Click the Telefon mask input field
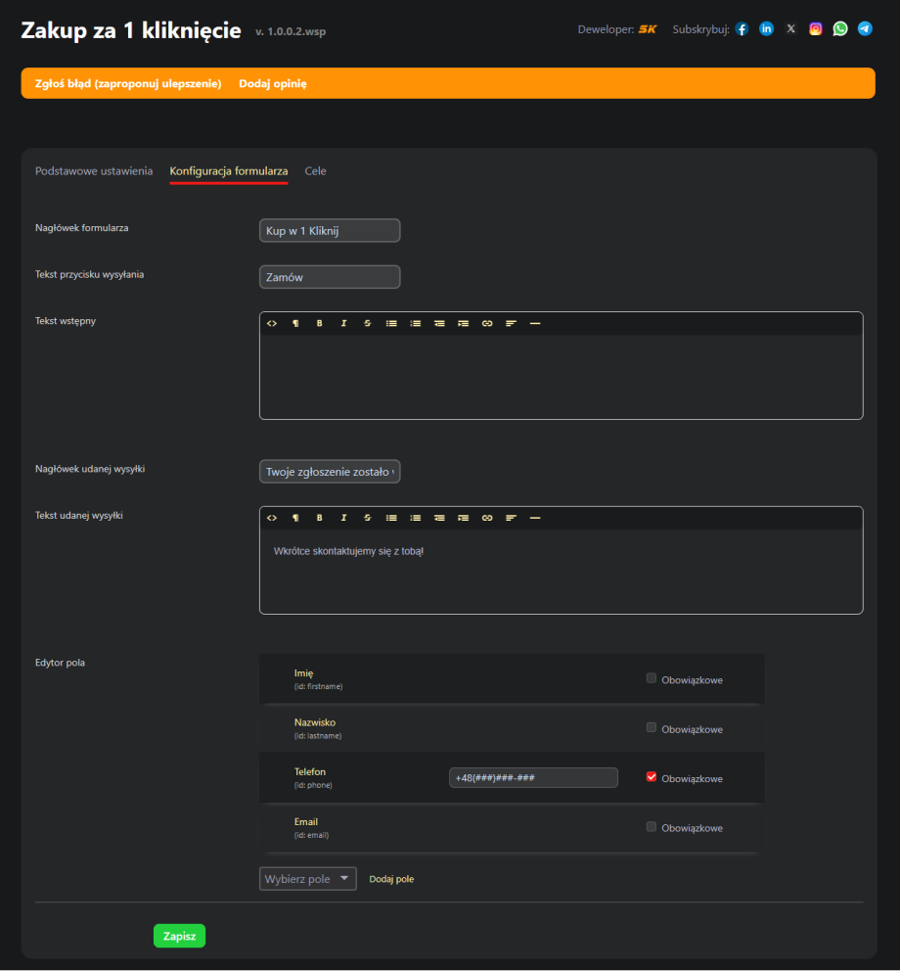 [533, 778]
